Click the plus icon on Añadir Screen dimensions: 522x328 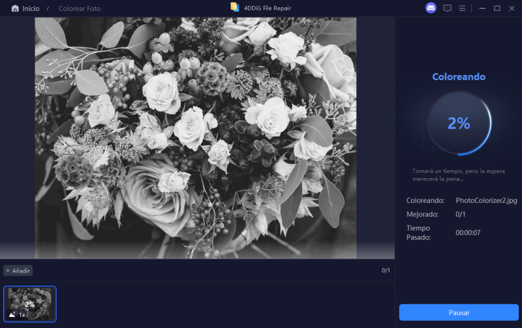8,271
